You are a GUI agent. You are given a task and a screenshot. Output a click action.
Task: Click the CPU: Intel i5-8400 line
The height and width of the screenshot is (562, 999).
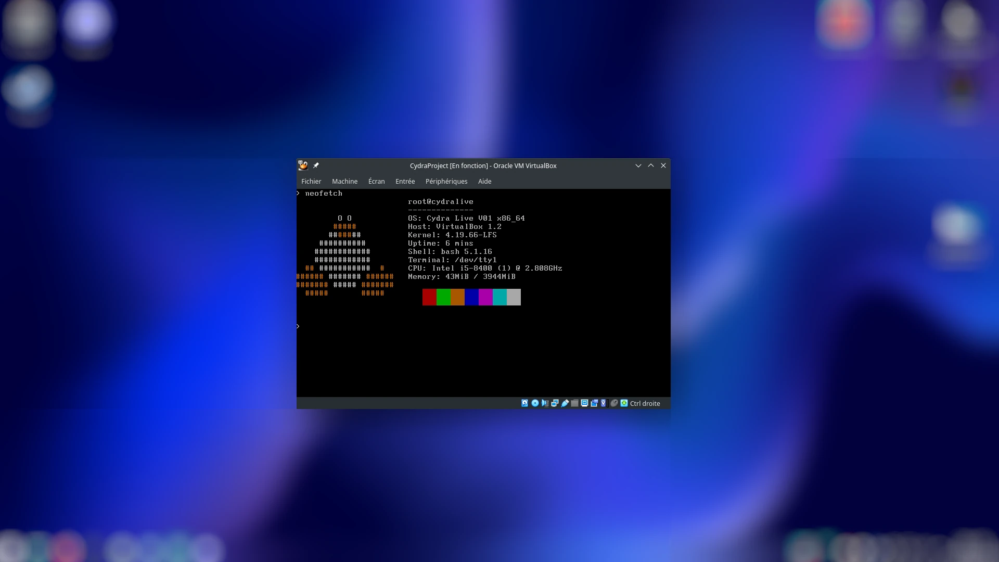[485, 268]
